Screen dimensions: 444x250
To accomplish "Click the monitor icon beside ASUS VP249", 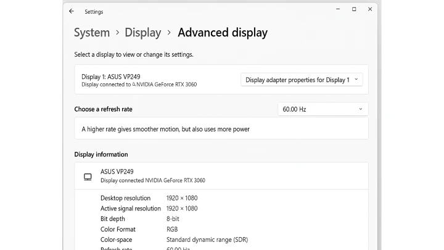I will point(88,177).
